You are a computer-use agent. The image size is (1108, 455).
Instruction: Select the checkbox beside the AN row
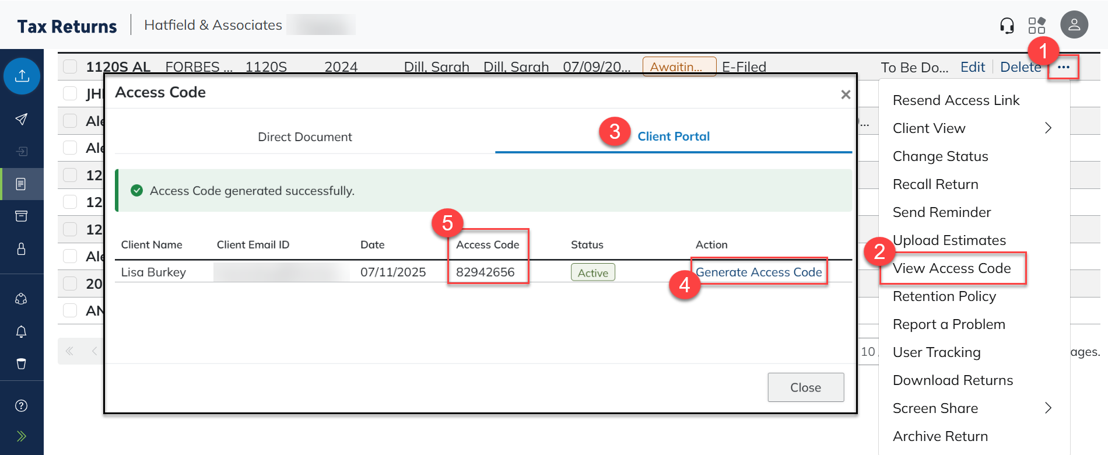[x=70, y=310]
